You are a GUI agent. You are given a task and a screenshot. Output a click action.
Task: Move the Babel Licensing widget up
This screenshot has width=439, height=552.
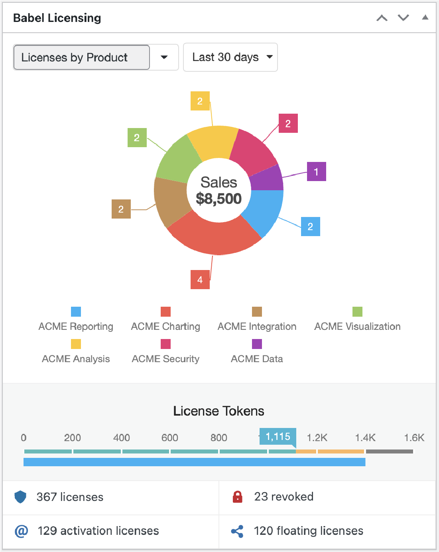(x=382, y=18)
